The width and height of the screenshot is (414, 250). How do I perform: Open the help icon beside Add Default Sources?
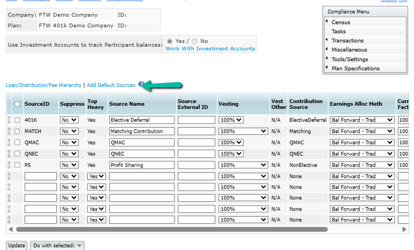[x=141, y=84]
